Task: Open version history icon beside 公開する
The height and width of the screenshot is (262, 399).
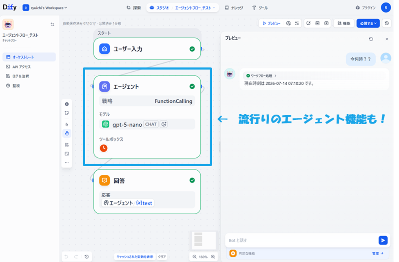Action: [x=387, y=23]
